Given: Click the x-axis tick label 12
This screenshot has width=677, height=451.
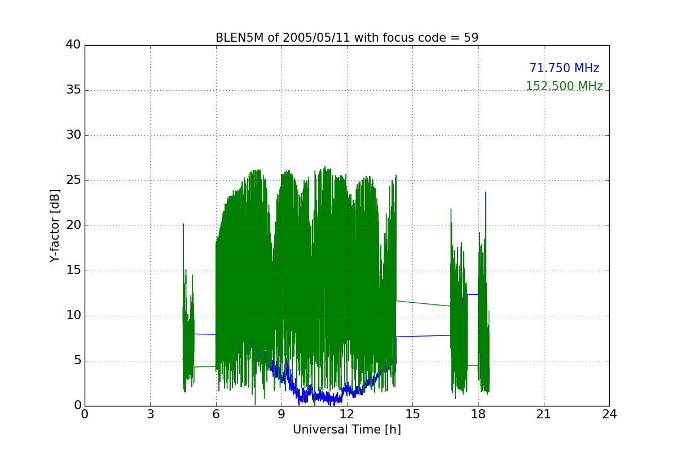Looking at the screenshot, I should [x=347, y=414].
